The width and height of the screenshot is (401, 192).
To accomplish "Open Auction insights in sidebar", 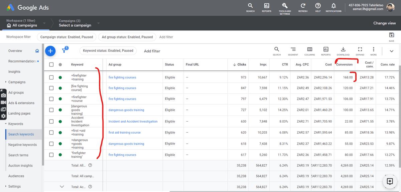I will coord(20,166).
